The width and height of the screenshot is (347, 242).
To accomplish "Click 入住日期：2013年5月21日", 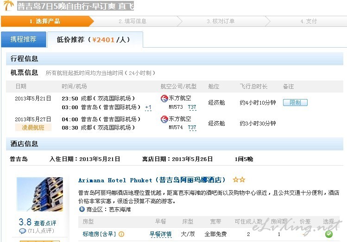I will click(85, 159).
